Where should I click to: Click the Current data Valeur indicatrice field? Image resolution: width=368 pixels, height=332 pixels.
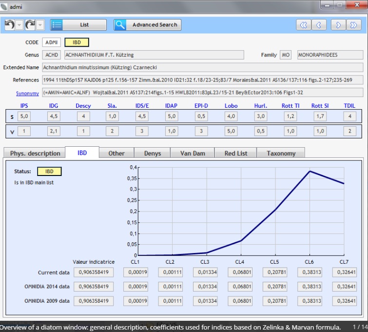point(94,273)
